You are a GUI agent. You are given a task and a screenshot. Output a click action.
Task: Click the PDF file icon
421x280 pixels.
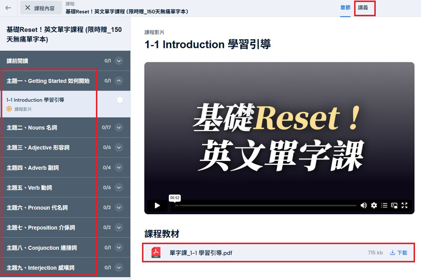[x=156, y=253]
